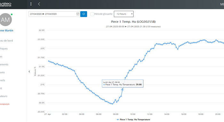
Task: Click the AM user avatar
Action: coord(5,20)
